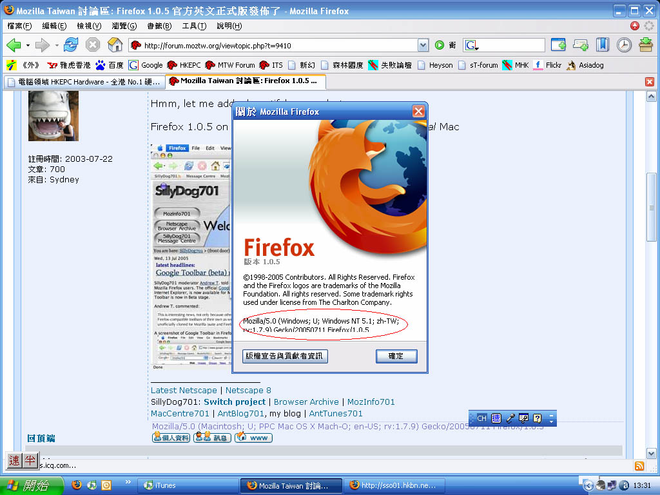Click the green Go button by address bar
Viewport: 660px width, 495px height.
click(440, 45)
